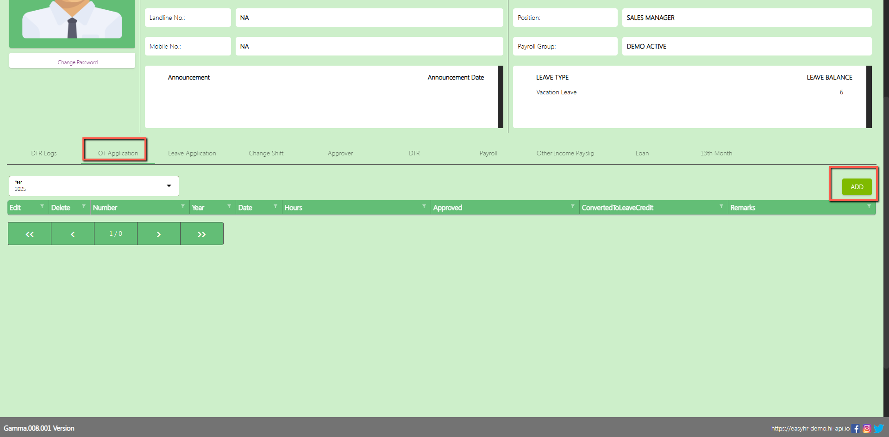The height and width of the screenshot is (437, 889).
Task: Filter the Year column
Action: (x=229, y=206)
